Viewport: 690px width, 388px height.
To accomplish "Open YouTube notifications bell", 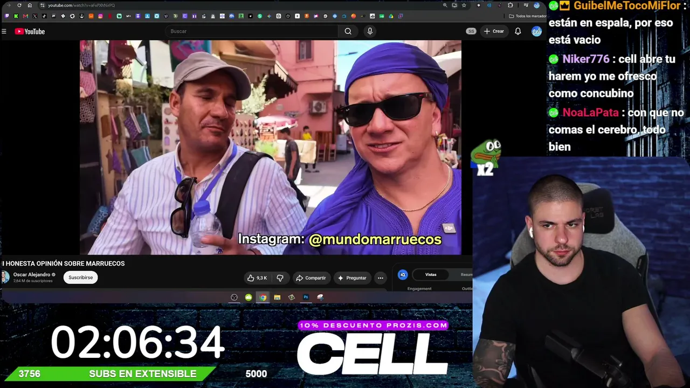I will (517, 31).
